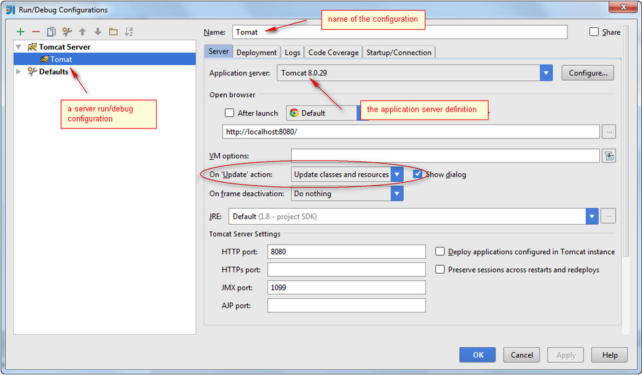Image resolution: width=642 pixels, height=375 pixels.
Task: Switch to the Server tab
Action: point(219,52)
